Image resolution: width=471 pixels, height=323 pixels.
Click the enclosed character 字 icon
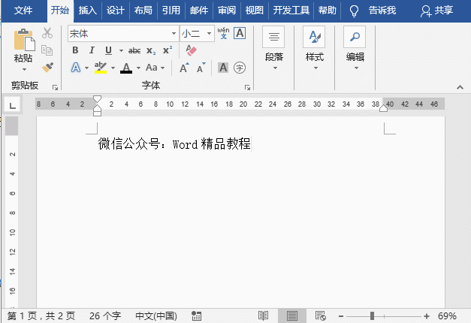[240, 68]
